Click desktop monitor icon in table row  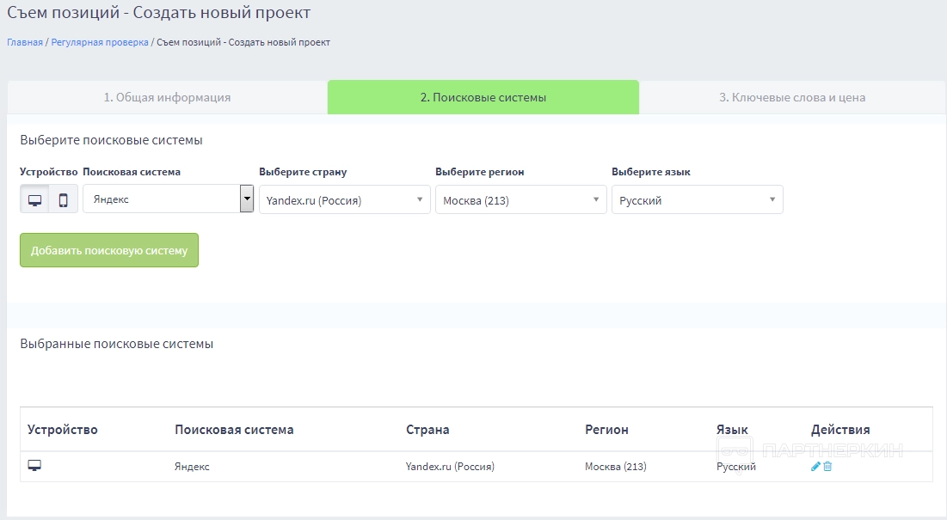(x=34, y=466)
